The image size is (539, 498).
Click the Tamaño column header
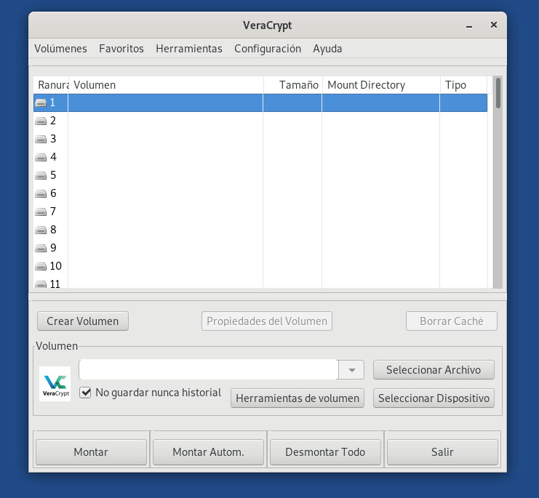[x=298, y=85]
